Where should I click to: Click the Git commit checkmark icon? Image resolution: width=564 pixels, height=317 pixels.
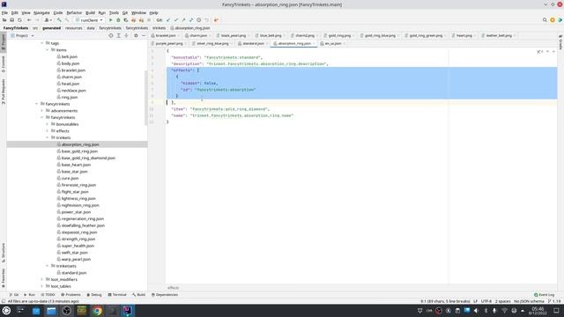[x=176, y=20]
